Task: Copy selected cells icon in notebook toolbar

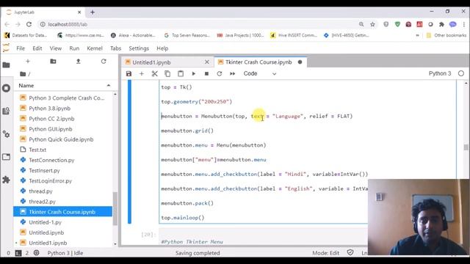Action: (167, 73)
